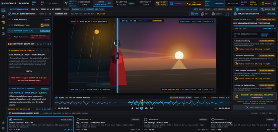Click the blue play button
The image size is (278, 132).
[x=141, y=108]
